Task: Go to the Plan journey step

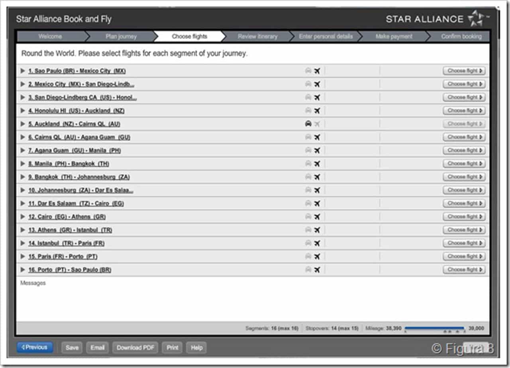Action: pos(121,36)
